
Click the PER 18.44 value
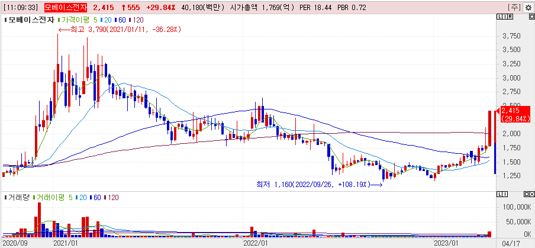pyautogui.click(x=315, y=8)
